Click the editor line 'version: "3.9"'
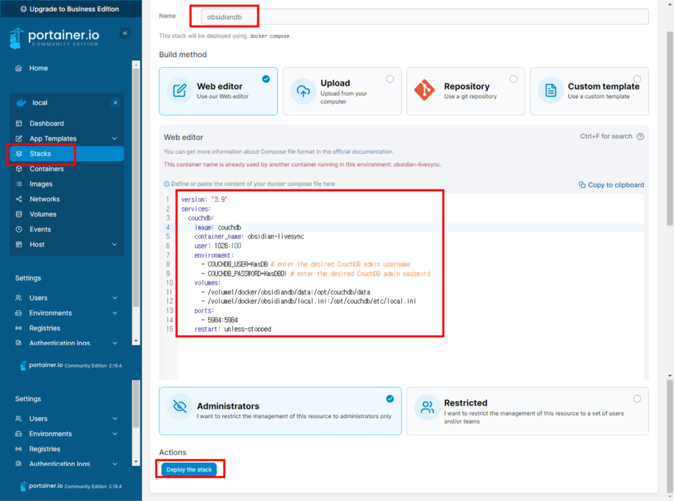 click(x=204, y=200)
